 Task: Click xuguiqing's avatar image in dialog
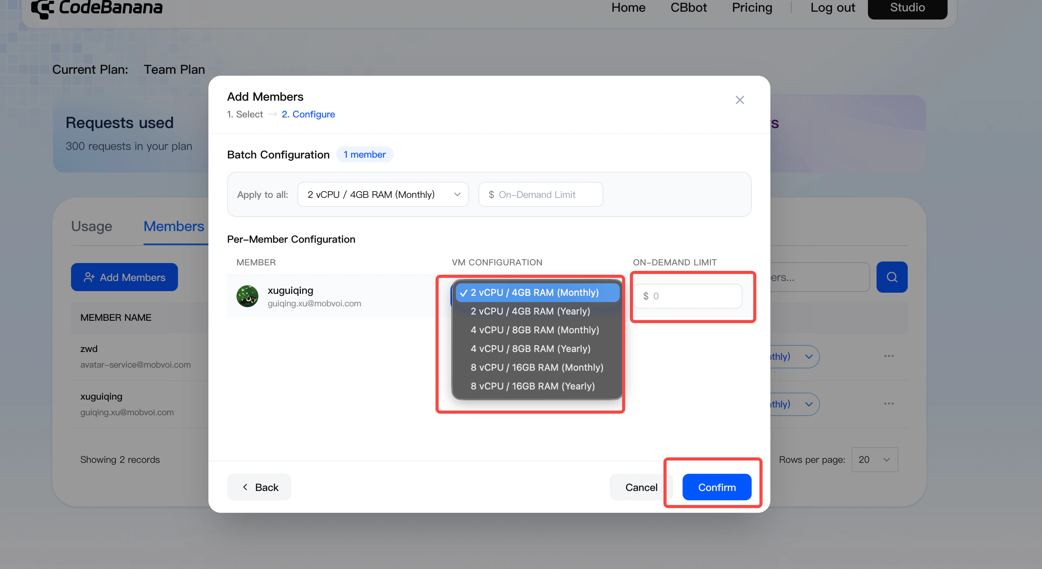coord(247,296)
